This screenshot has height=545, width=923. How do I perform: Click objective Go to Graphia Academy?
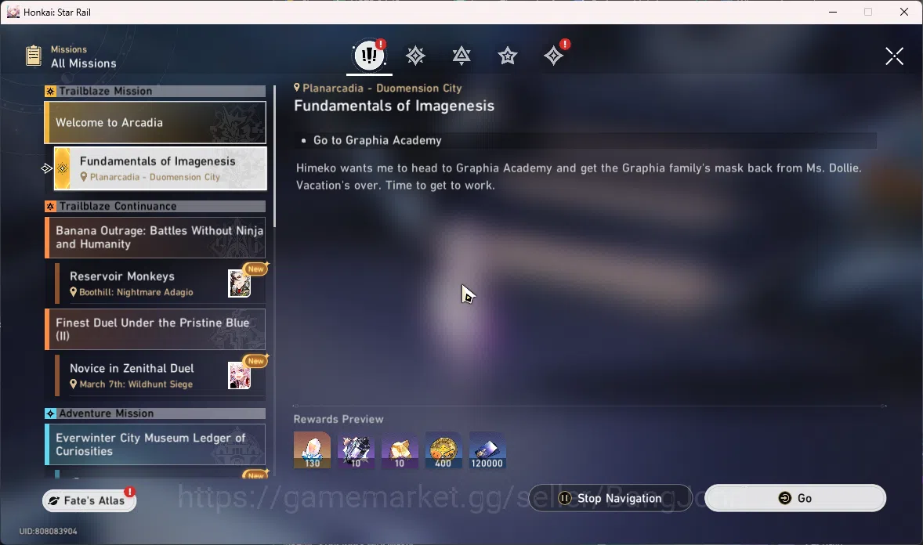378,140
